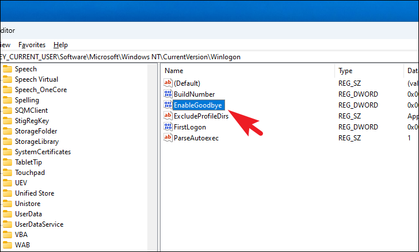Click the registry path address bar
The width and height of the screenshot is (419, 252).
[209, 57]
